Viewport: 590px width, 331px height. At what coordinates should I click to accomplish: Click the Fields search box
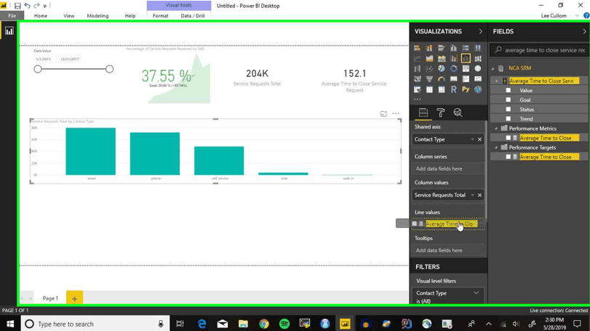[540, 50]
